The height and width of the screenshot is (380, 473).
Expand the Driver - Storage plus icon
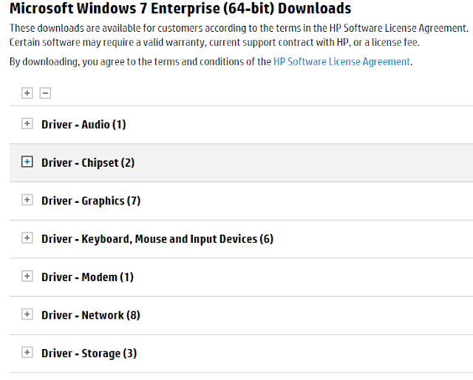coord(27,353)
